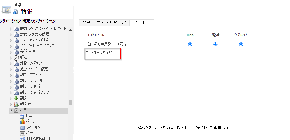Expand the 割引表 node
The width and height of the screenshot is (290, 140).
[x=11, y=104]
